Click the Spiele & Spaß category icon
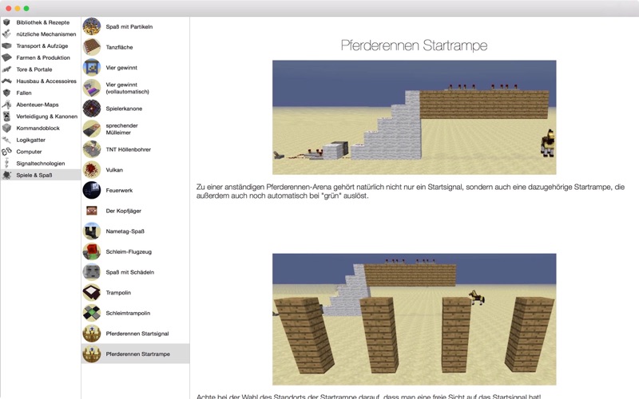The height and width of the screenshot is (399, 639). pos(6,175)
